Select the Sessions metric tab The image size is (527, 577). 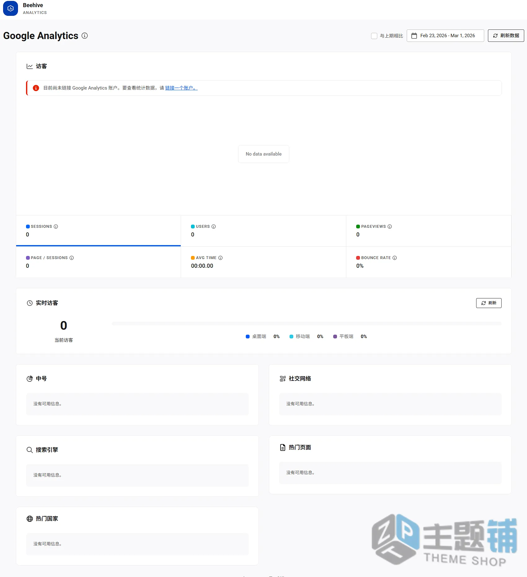98,231
